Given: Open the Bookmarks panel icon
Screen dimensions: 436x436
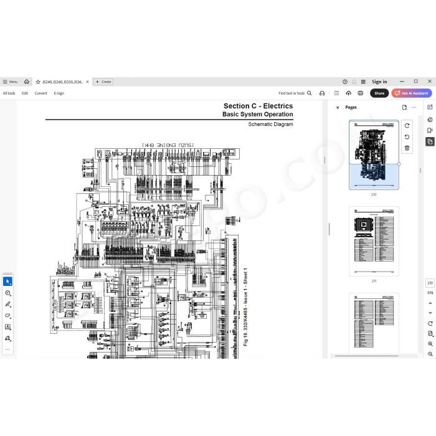Looking at the screenshot, I should 430,130.
